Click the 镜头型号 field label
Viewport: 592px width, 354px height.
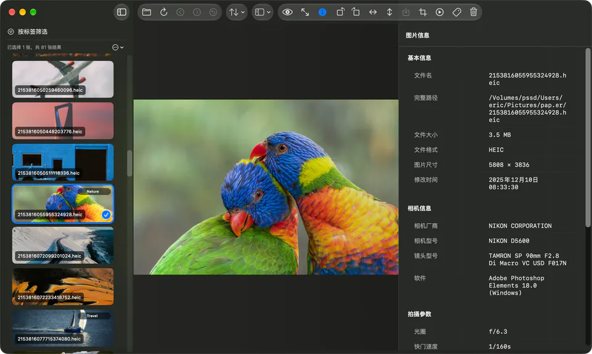425,256
